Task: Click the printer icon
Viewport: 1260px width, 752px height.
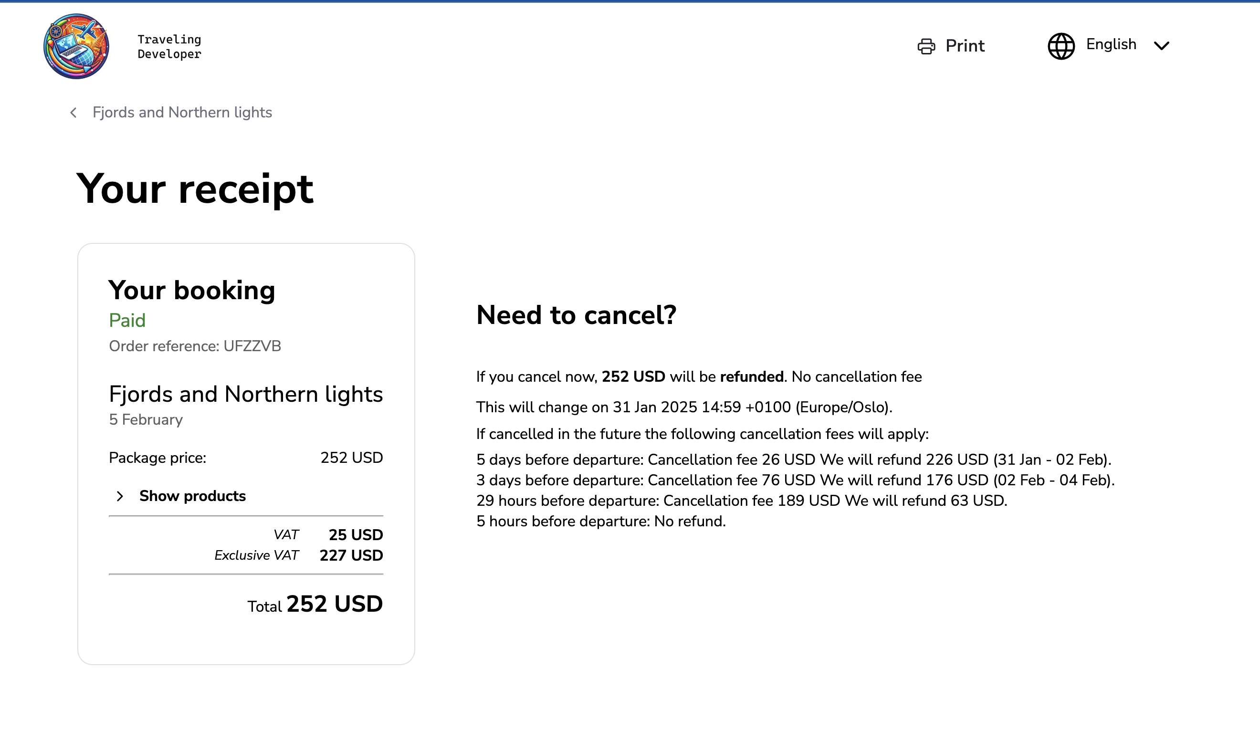Action: [x=926, y=46]
